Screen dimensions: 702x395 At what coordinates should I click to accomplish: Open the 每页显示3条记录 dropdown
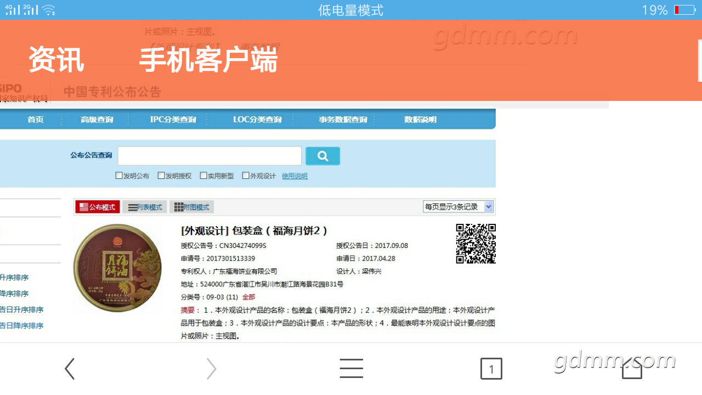point(458,207)
